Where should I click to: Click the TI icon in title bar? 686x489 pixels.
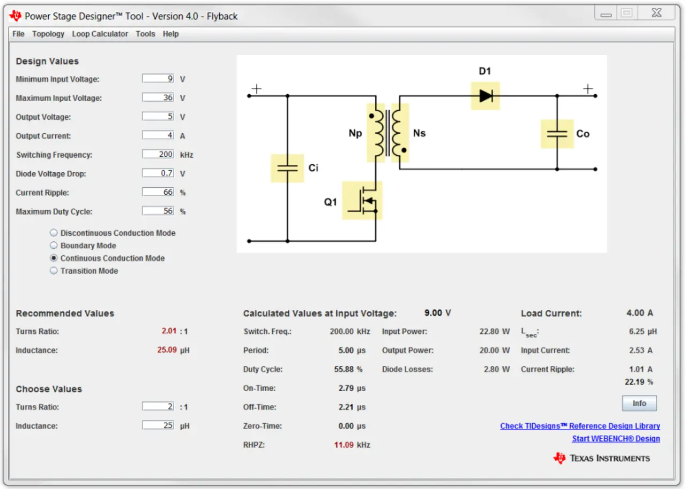click(16, 16)
